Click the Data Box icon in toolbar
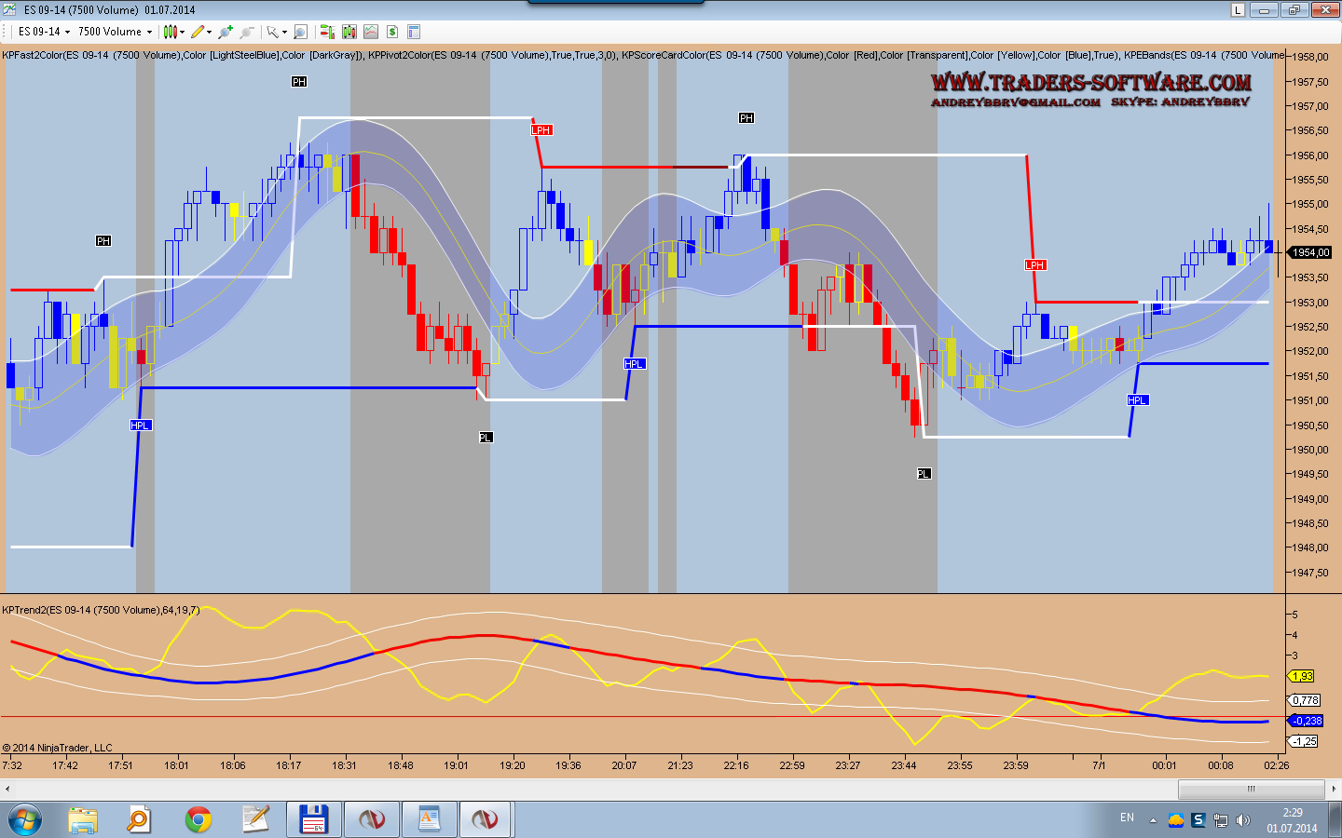Image resolution: width=1342 pixels, height=838 pixels. 414,32
